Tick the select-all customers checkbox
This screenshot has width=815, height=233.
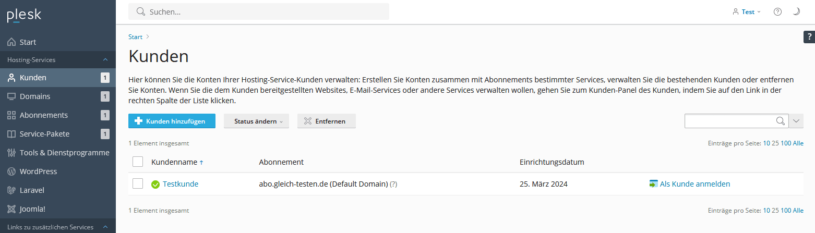138,162
